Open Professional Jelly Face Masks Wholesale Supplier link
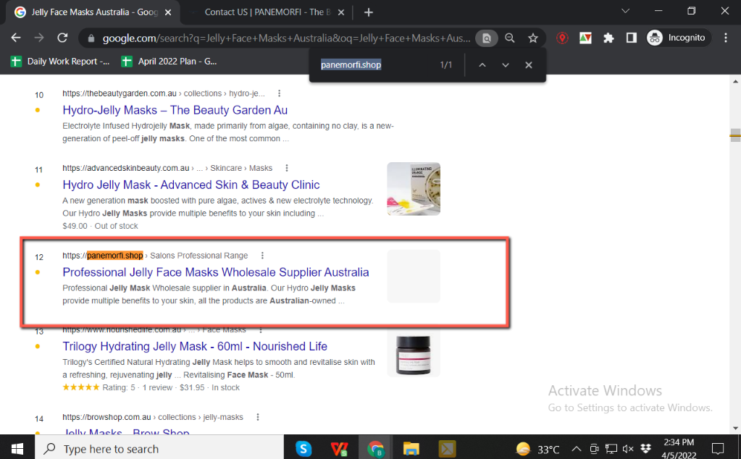This screenshot has height=459, width=741. 216,272
